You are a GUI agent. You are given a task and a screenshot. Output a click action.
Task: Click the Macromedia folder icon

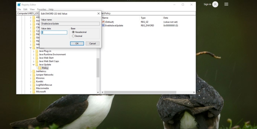click(34, 88)
